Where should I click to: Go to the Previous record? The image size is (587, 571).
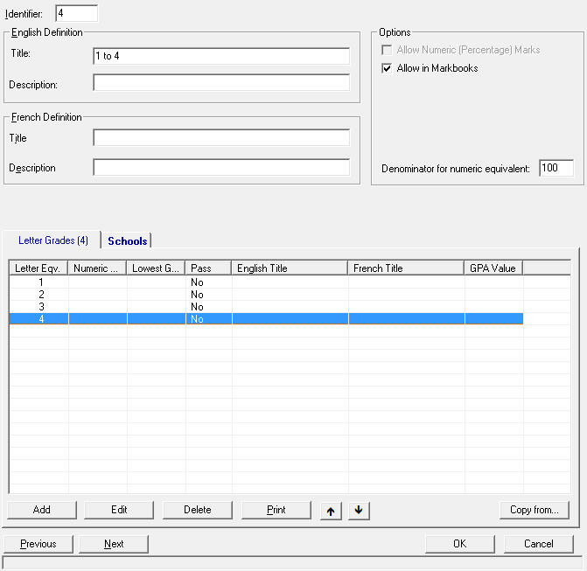click(38, 544)
